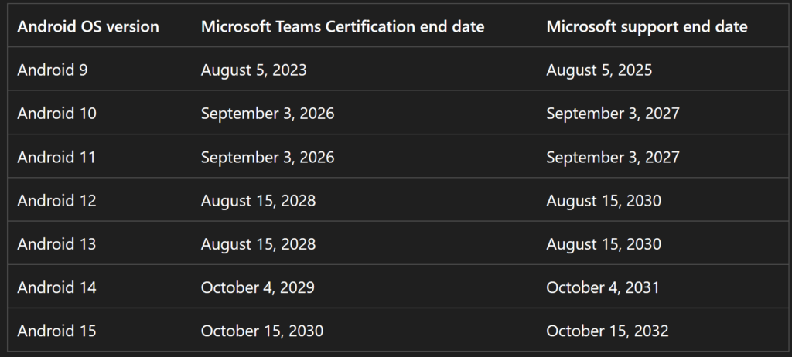The height and width of the screenshot is (357, 792).
Task: Click Android 13's support end date cell
Action: [x=603, y=244]
